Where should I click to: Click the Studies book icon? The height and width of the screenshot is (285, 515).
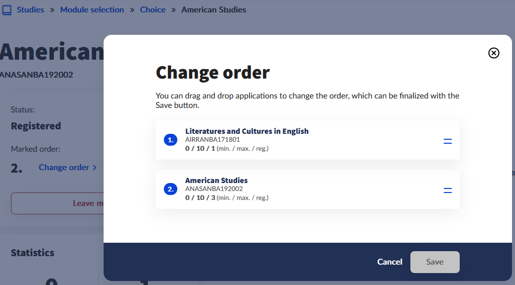[x=7, y=10]
